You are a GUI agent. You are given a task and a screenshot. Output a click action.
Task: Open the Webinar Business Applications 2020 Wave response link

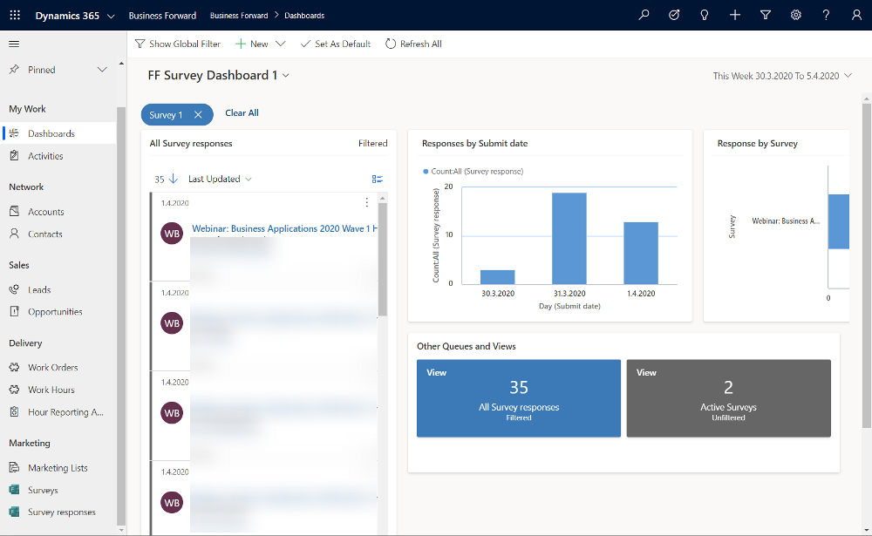tap(284, 228)
